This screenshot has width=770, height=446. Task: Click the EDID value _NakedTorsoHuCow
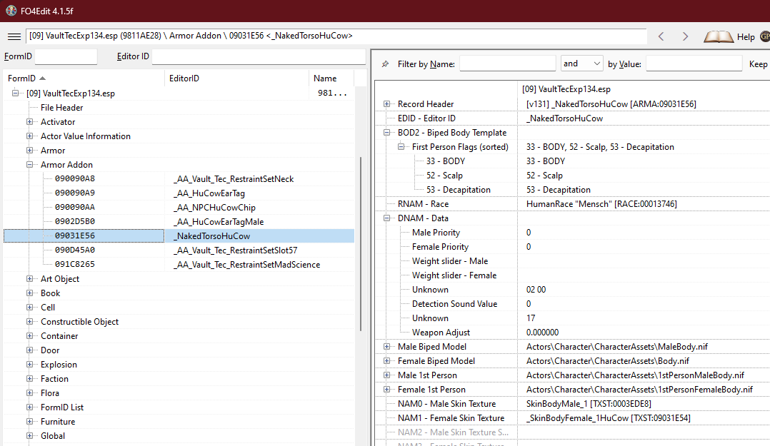click(x=565, y=118)
